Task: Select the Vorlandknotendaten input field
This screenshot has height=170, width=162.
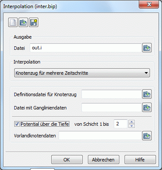Action: point(100,136)
